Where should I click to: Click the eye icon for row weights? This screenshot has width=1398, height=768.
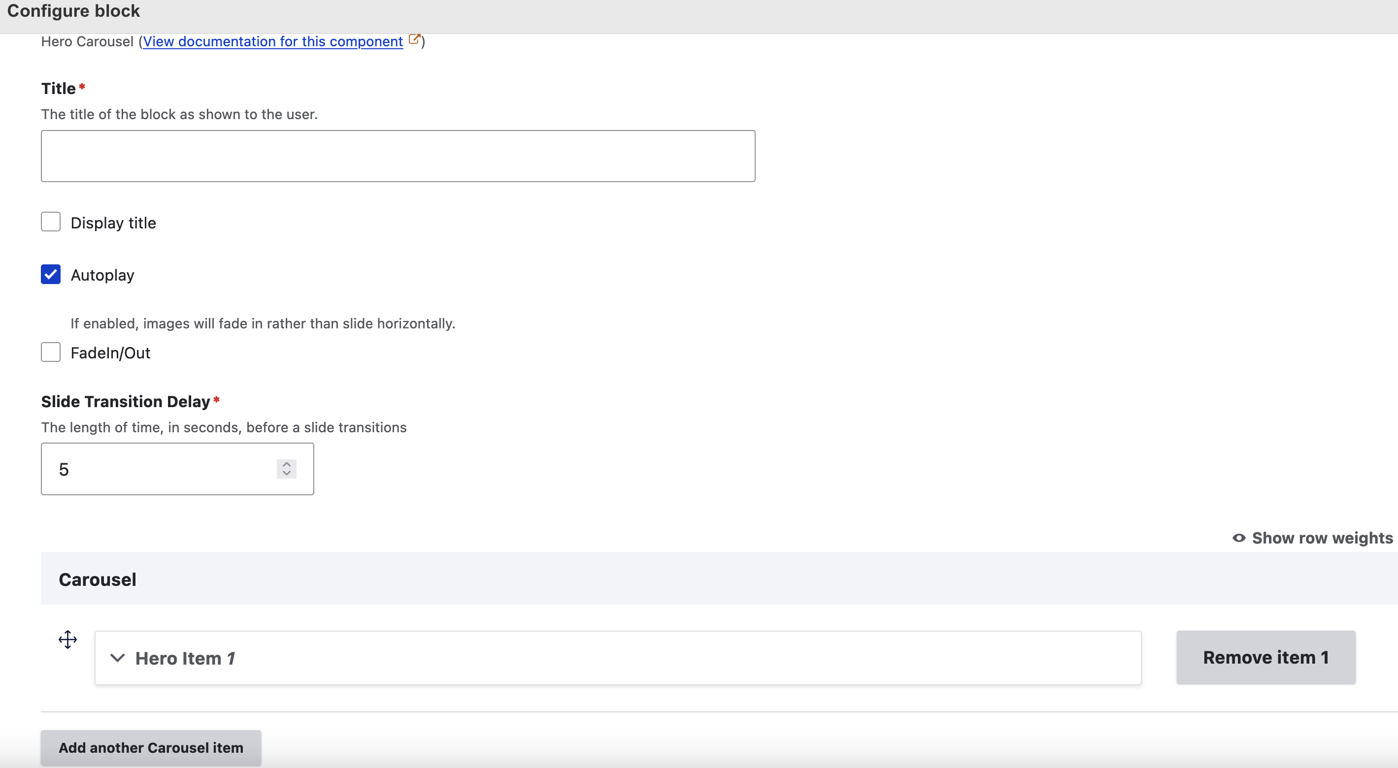(x=1239, y=538)
